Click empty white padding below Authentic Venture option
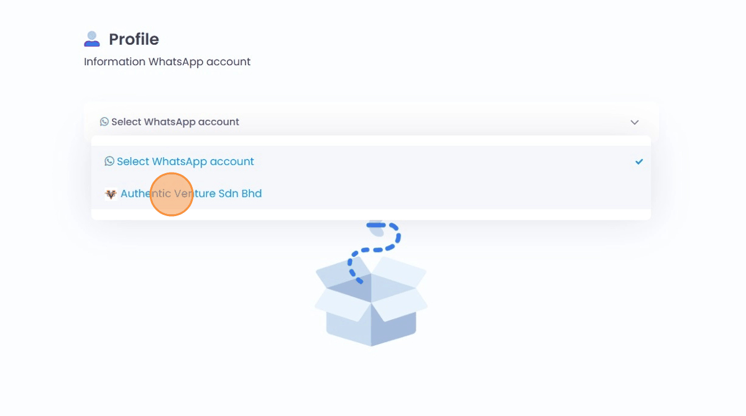This screenshot has width=746, height=416. coord(371,214)
